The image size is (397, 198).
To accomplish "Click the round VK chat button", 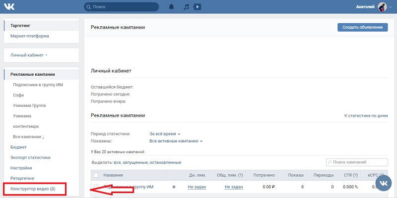I will [x=383, y=183].
